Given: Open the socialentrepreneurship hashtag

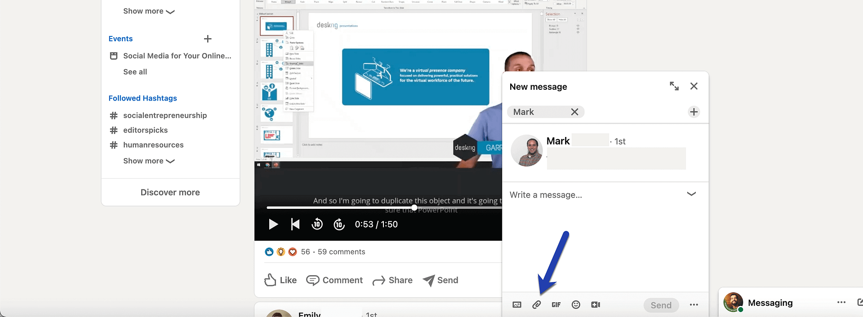Looking at the screenshot, I should point(165,115).
